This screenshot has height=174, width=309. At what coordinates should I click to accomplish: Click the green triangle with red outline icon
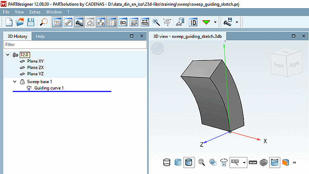point(206,22)
